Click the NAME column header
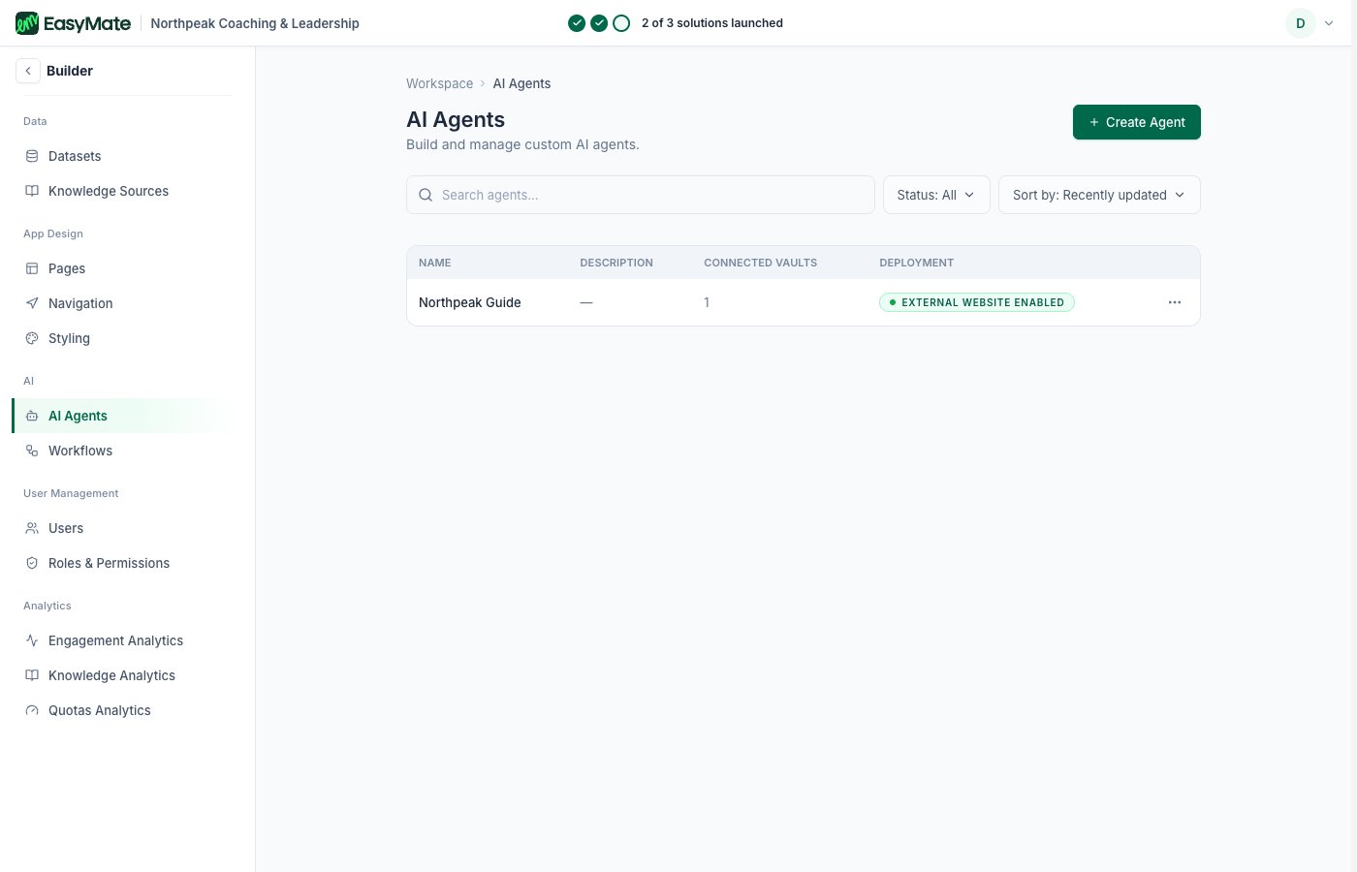The image size is (1357, 872). click(x=435, y=263)
